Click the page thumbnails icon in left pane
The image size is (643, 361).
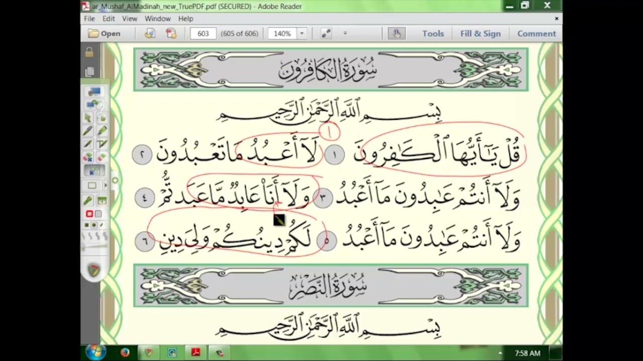point(89,72)
